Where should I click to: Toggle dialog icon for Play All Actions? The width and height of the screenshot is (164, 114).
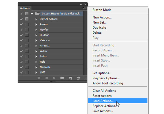coord(27,19)
